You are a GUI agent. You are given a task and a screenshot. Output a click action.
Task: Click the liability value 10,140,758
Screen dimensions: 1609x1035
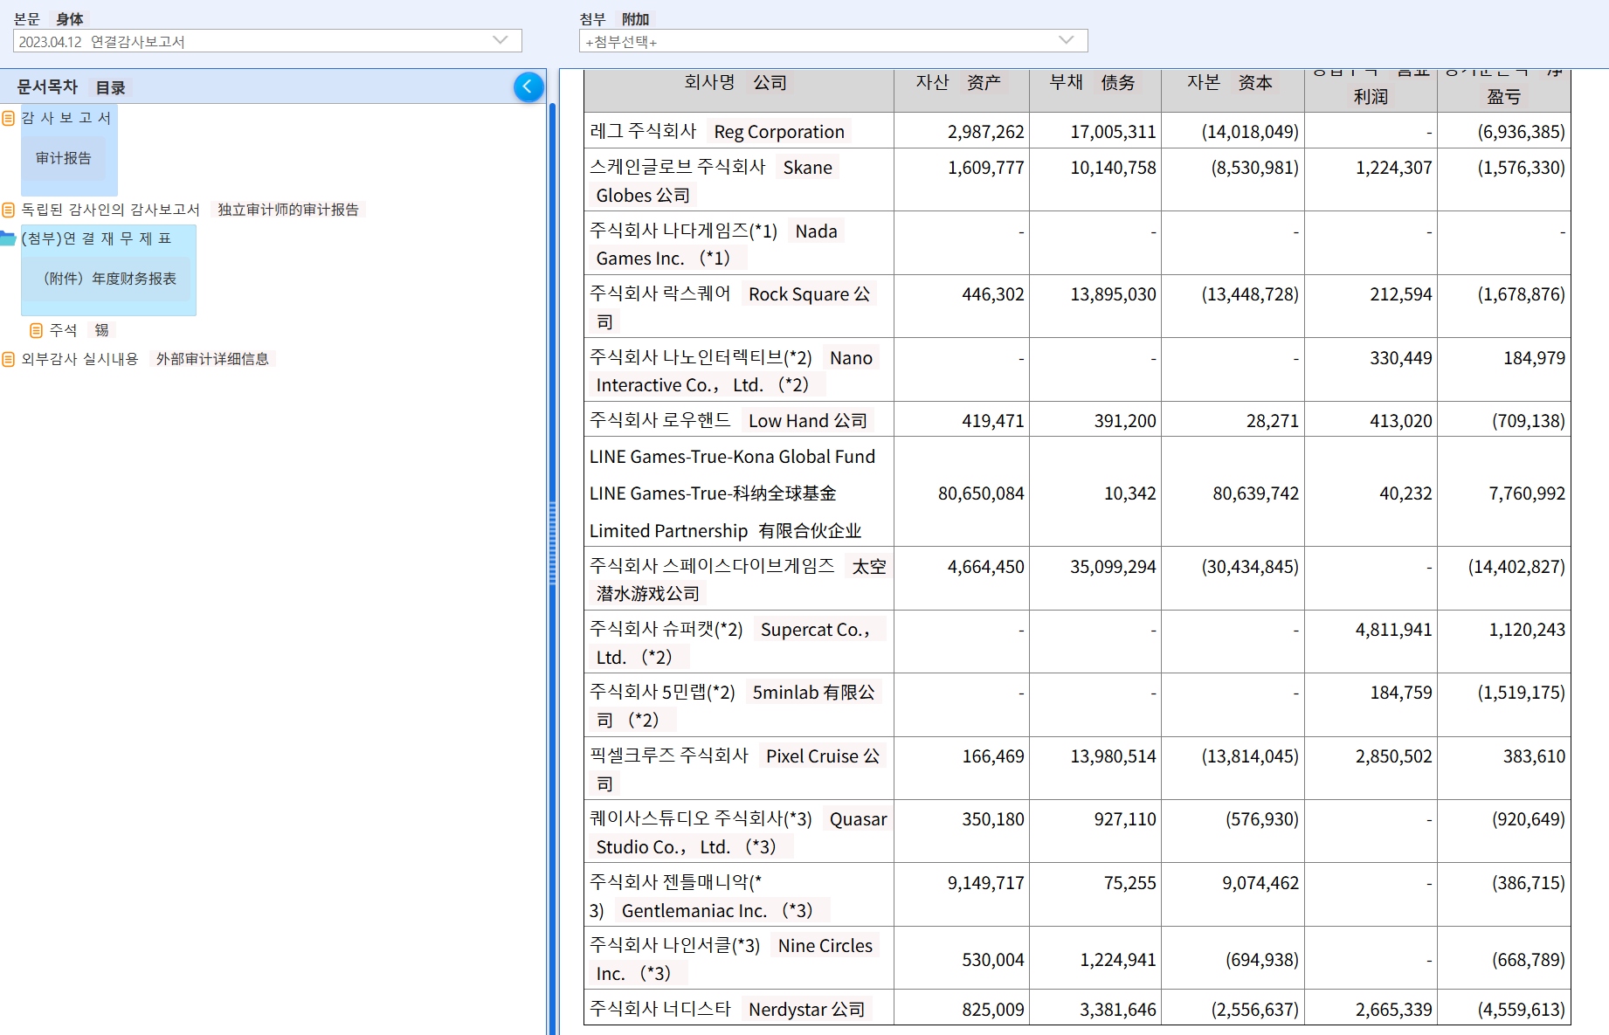pos(1114,168)
